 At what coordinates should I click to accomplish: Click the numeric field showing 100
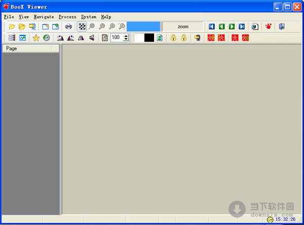(116, 38)
